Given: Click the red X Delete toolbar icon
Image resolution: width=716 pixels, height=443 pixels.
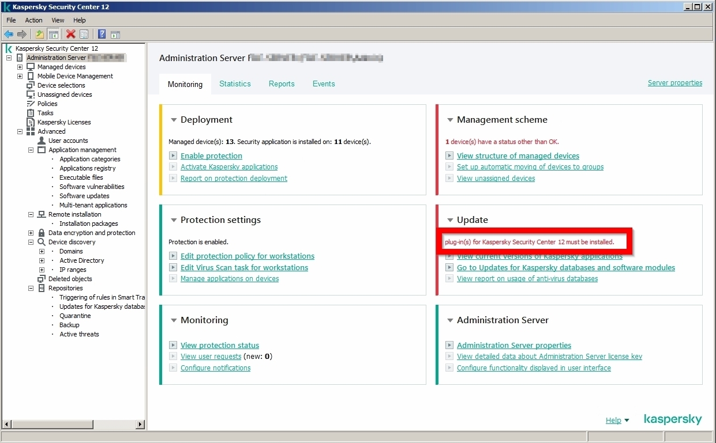Looking at the screenshot, I should point(71,35).
